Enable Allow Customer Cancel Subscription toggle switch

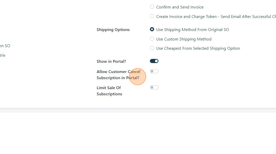point(154,71)
